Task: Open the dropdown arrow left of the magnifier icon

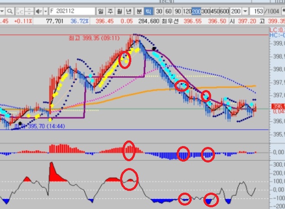Action: [x=2, y=12]
